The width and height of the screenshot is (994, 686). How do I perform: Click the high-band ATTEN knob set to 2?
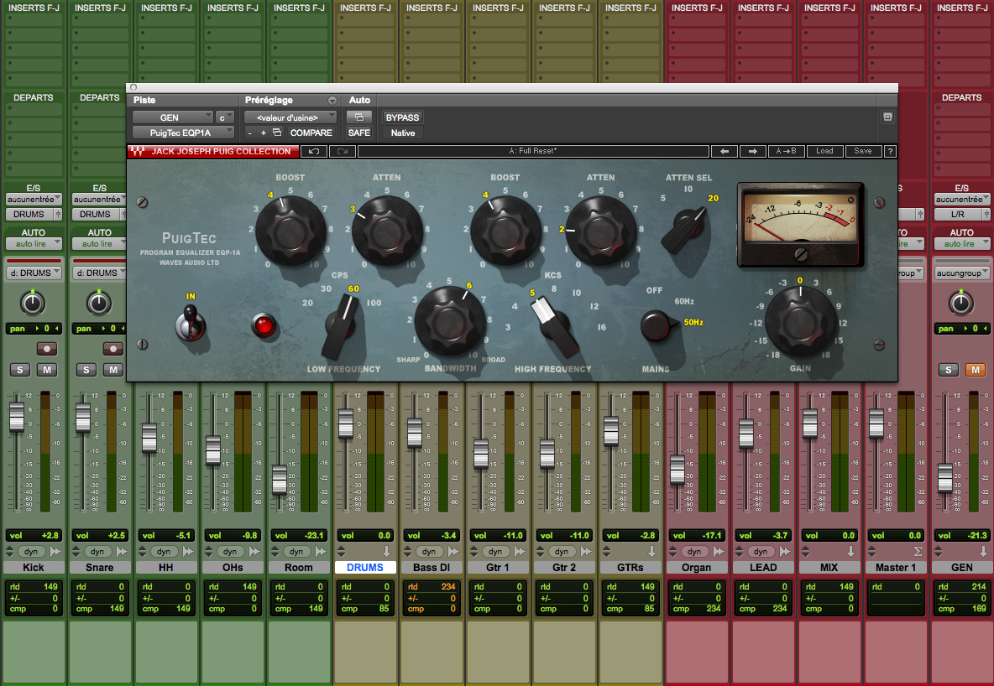601,230
